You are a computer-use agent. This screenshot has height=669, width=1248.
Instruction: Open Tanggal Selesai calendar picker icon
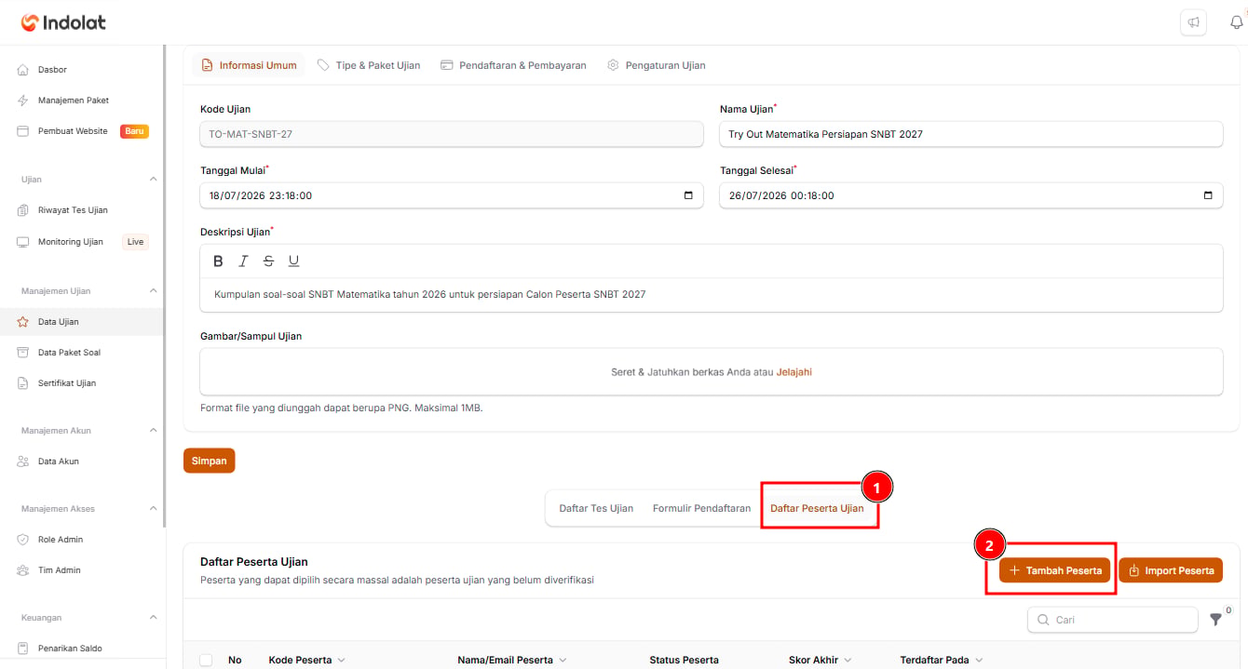point(1208,195)
